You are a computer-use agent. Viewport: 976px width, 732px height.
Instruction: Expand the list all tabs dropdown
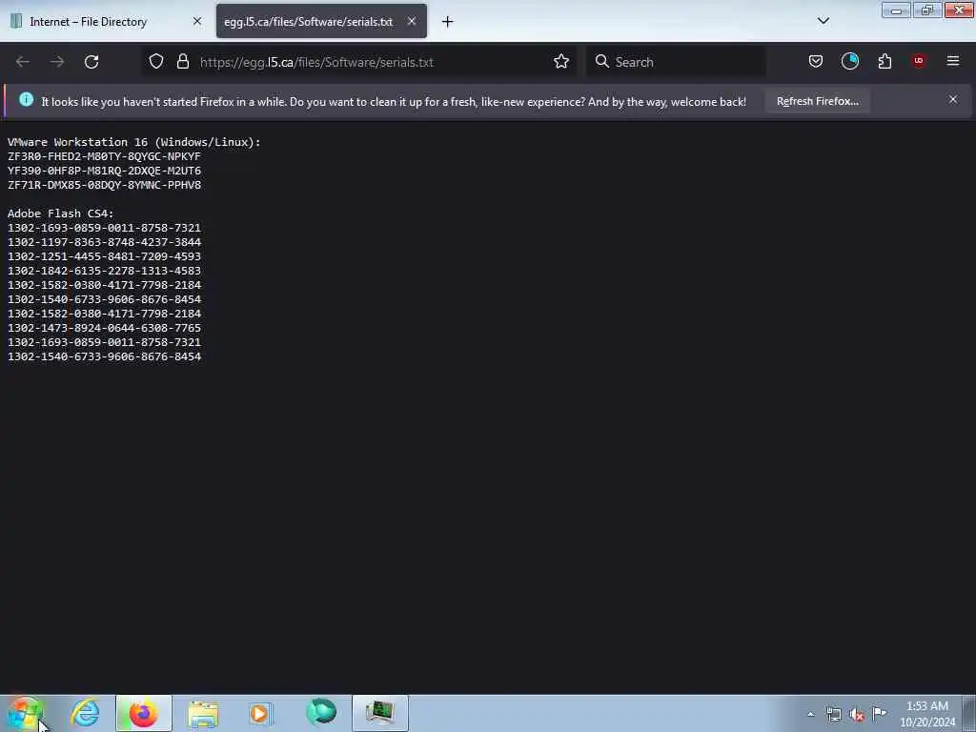point(823,21)
